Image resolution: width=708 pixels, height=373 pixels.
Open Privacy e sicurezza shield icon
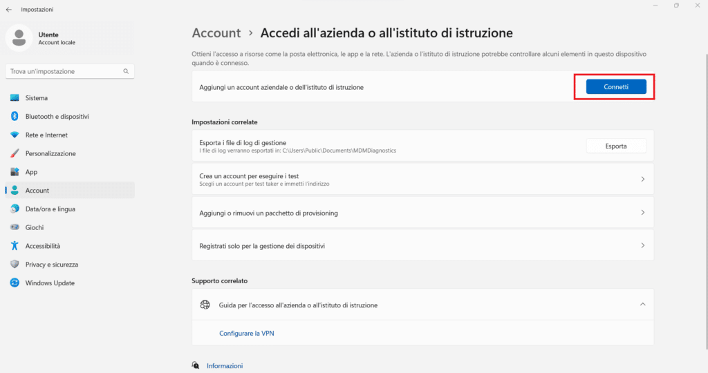(x=15, y=265)
